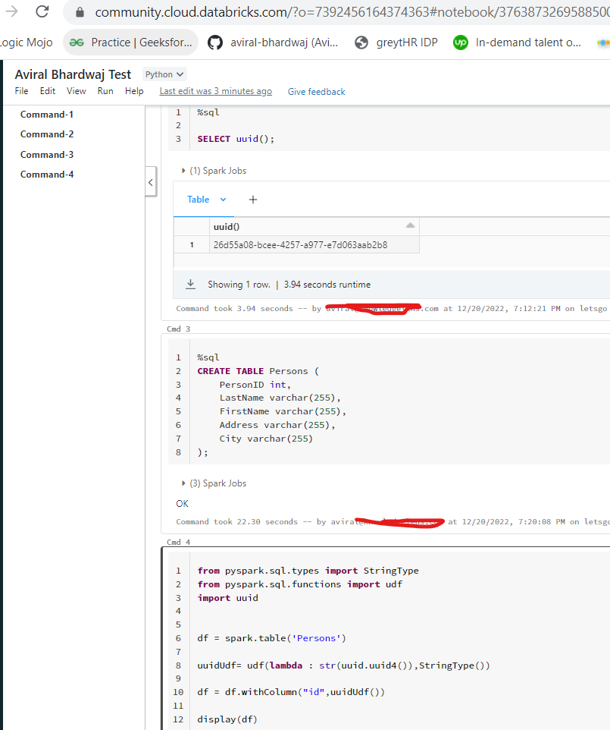Click the Upwork icon on the In-demand talent bookmark

click(461, 42)
